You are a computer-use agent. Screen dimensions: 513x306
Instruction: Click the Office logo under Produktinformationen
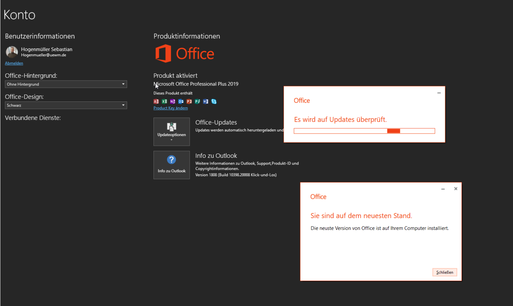(x=185, y=53)
